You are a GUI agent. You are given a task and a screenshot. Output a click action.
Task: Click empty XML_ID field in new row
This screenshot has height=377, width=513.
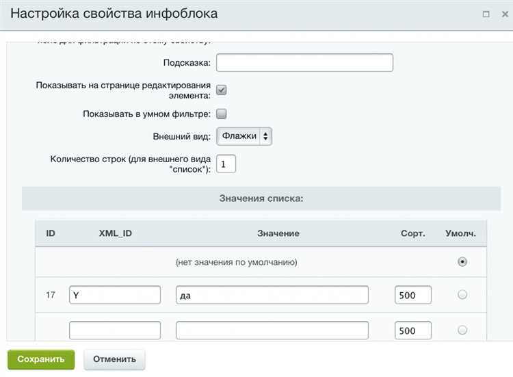click(115, 330)
